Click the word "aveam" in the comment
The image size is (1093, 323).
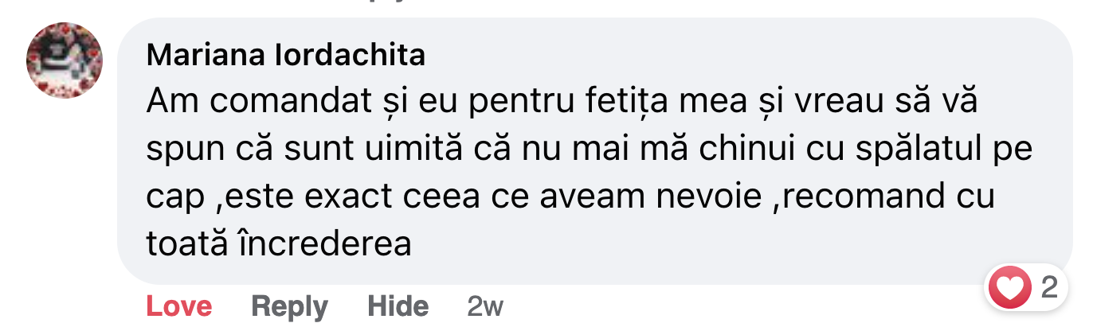tap(570, 197)
